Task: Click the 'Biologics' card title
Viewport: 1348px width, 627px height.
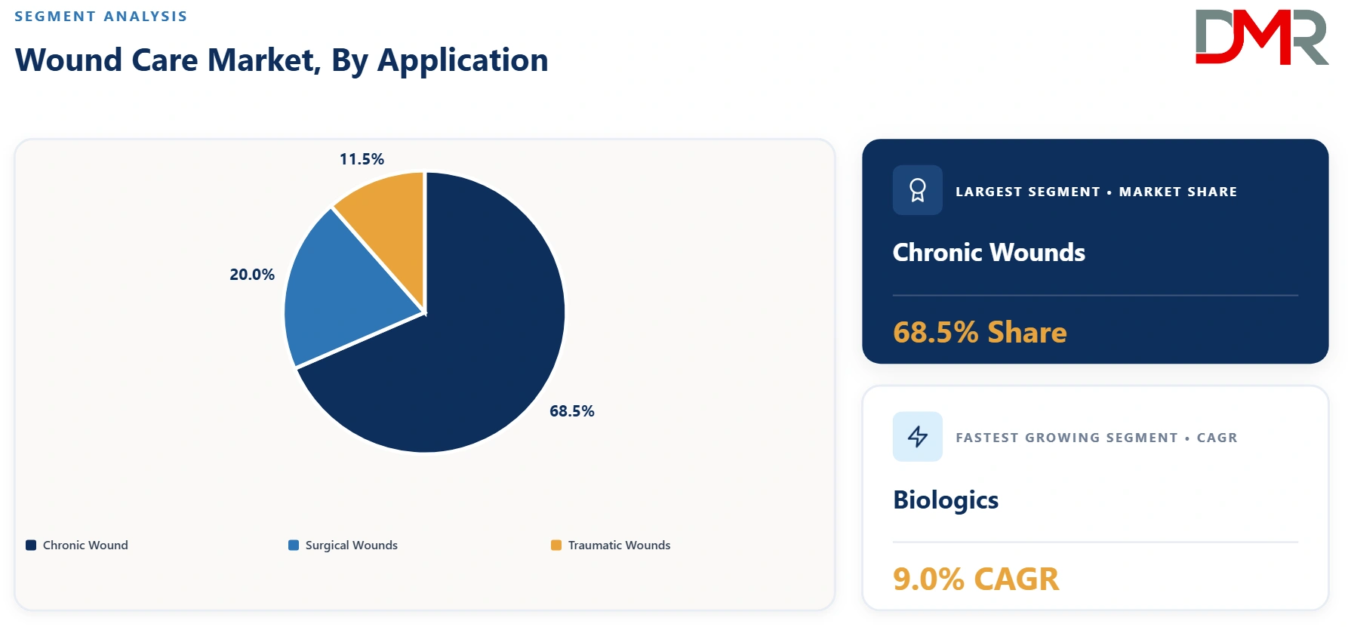Action: click(x=946, y=500)
